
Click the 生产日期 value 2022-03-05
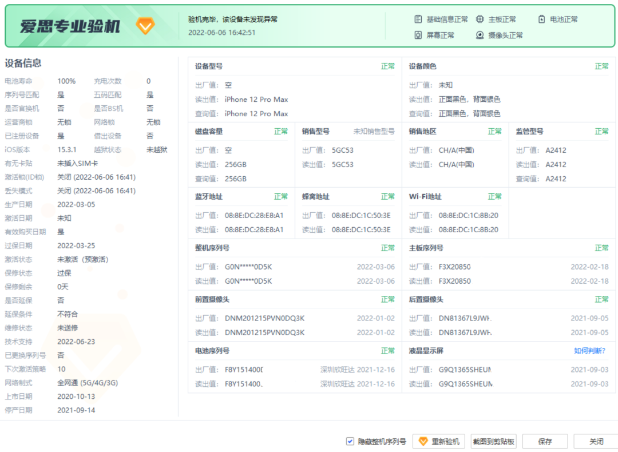[76, 204]
